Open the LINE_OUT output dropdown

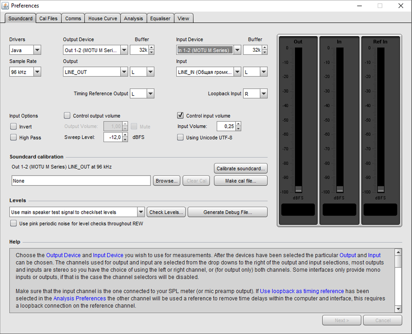pyautogui.click(x=124, y=72)
